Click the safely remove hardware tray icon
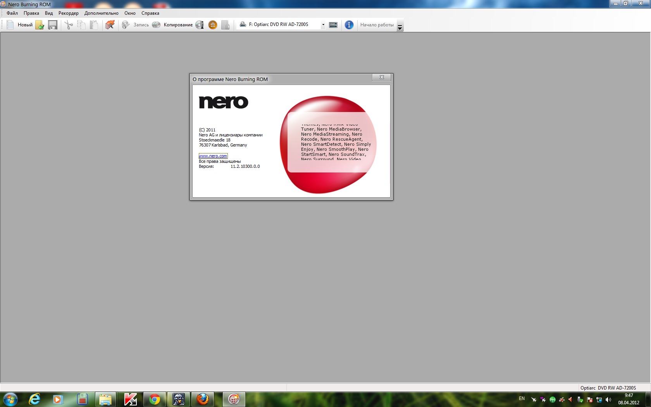Image resolution: width=651 pixels, height=407 pixels. pyautogui.click(x=580, y=400)
